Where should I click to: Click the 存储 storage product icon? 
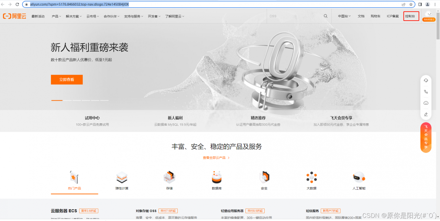coord(169,177)
